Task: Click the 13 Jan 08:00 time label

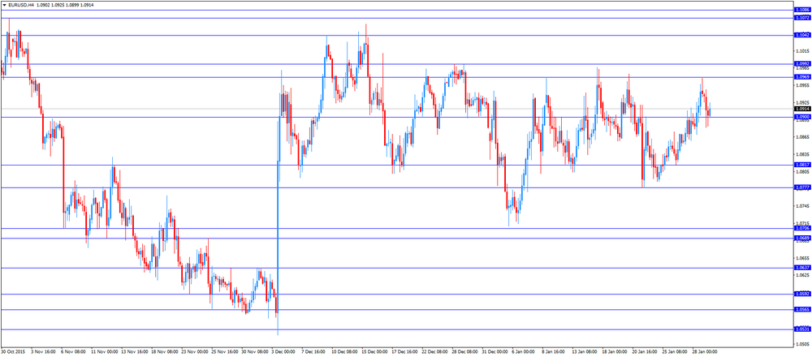Action: [x=583, y=351]
